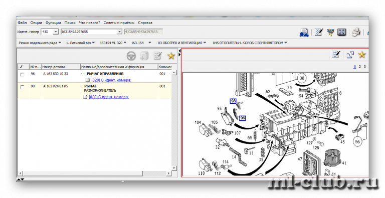Click the vehicle data card icon in the toolbar
The height and width of the screenshot is (198, 385).
pyautogui.click(x=304, y=33)
